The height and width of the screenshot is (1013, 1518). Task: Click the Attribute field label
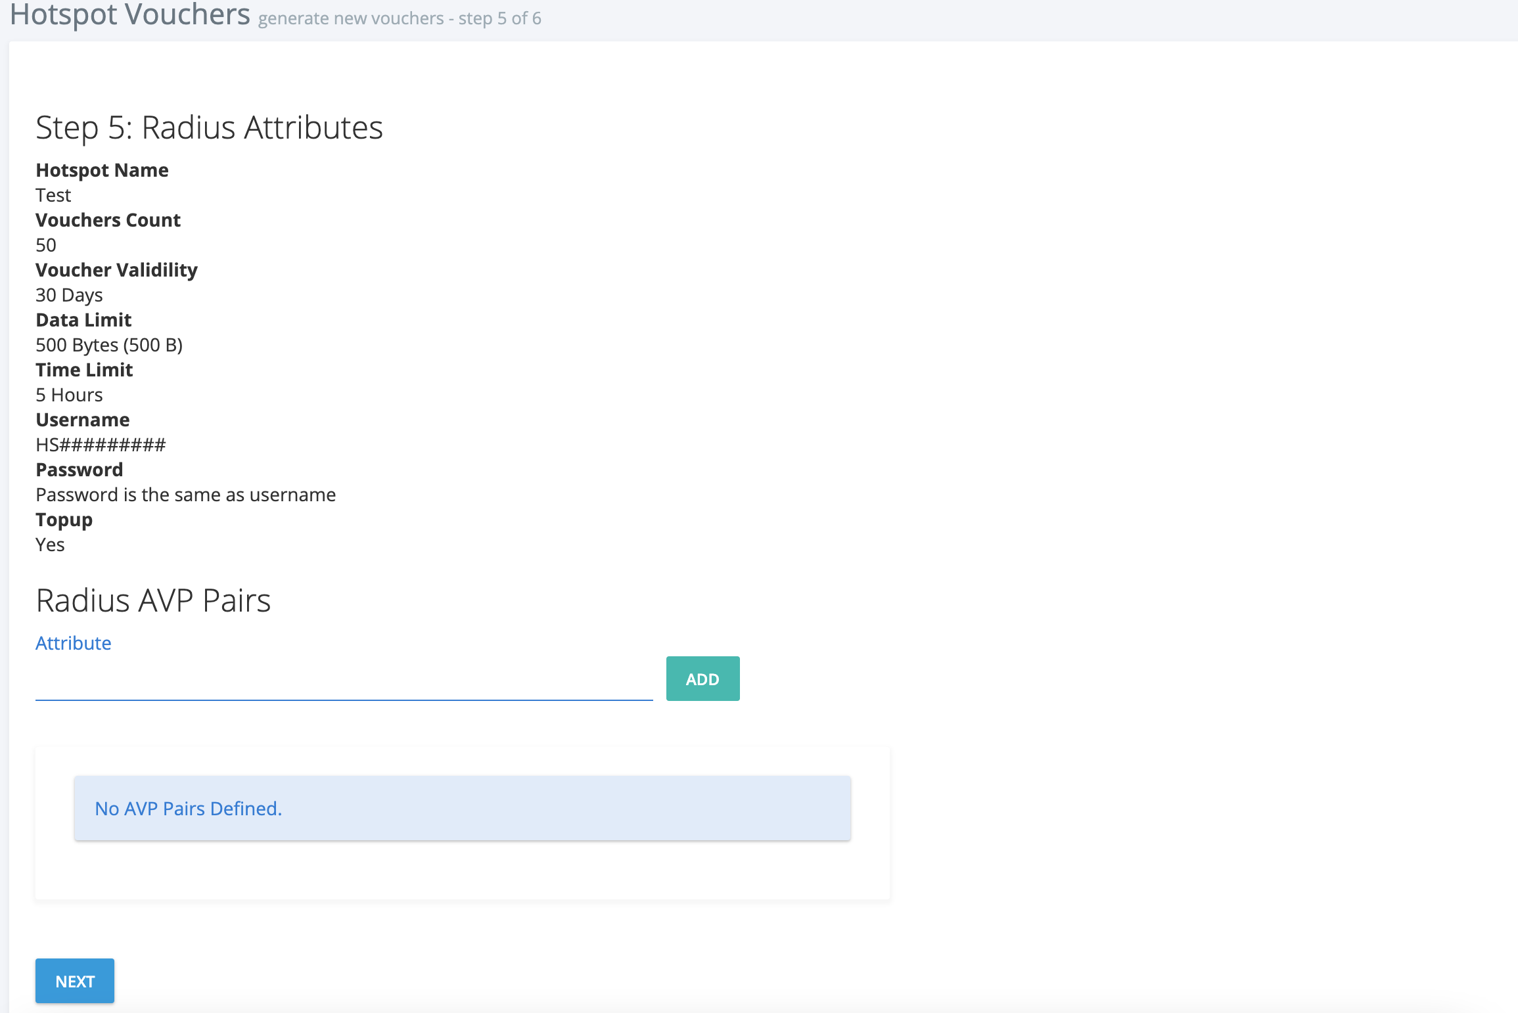pyautogui.click(x=74, y=642)
